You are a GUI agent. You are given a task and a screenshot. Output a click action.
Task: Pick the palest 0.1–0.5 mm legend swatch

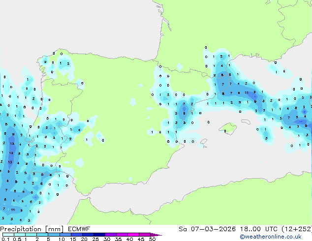pyautogui.click(x=8, y=235)
